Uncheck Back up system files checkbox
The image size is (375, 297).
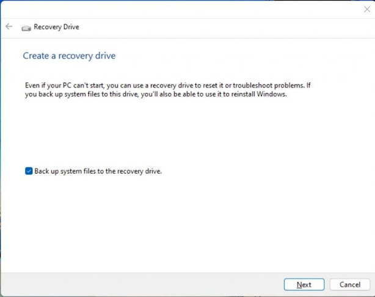[29, 171]
